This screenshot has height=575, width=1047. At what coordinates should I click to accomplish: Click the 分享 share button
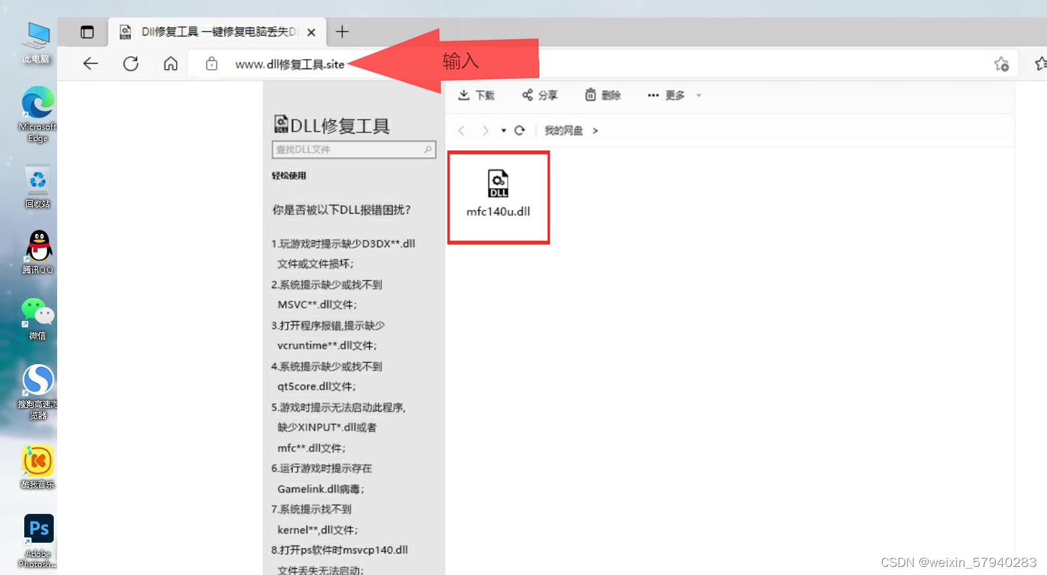click(540, 95)
